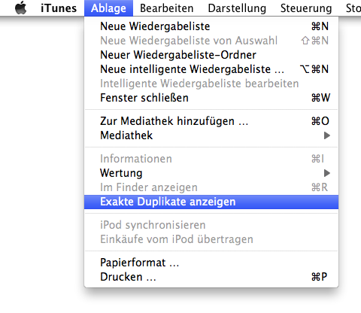The height and width of the screenshot is (313, 361).
Task: Choose Drucken to print
Action: point(211,277)
